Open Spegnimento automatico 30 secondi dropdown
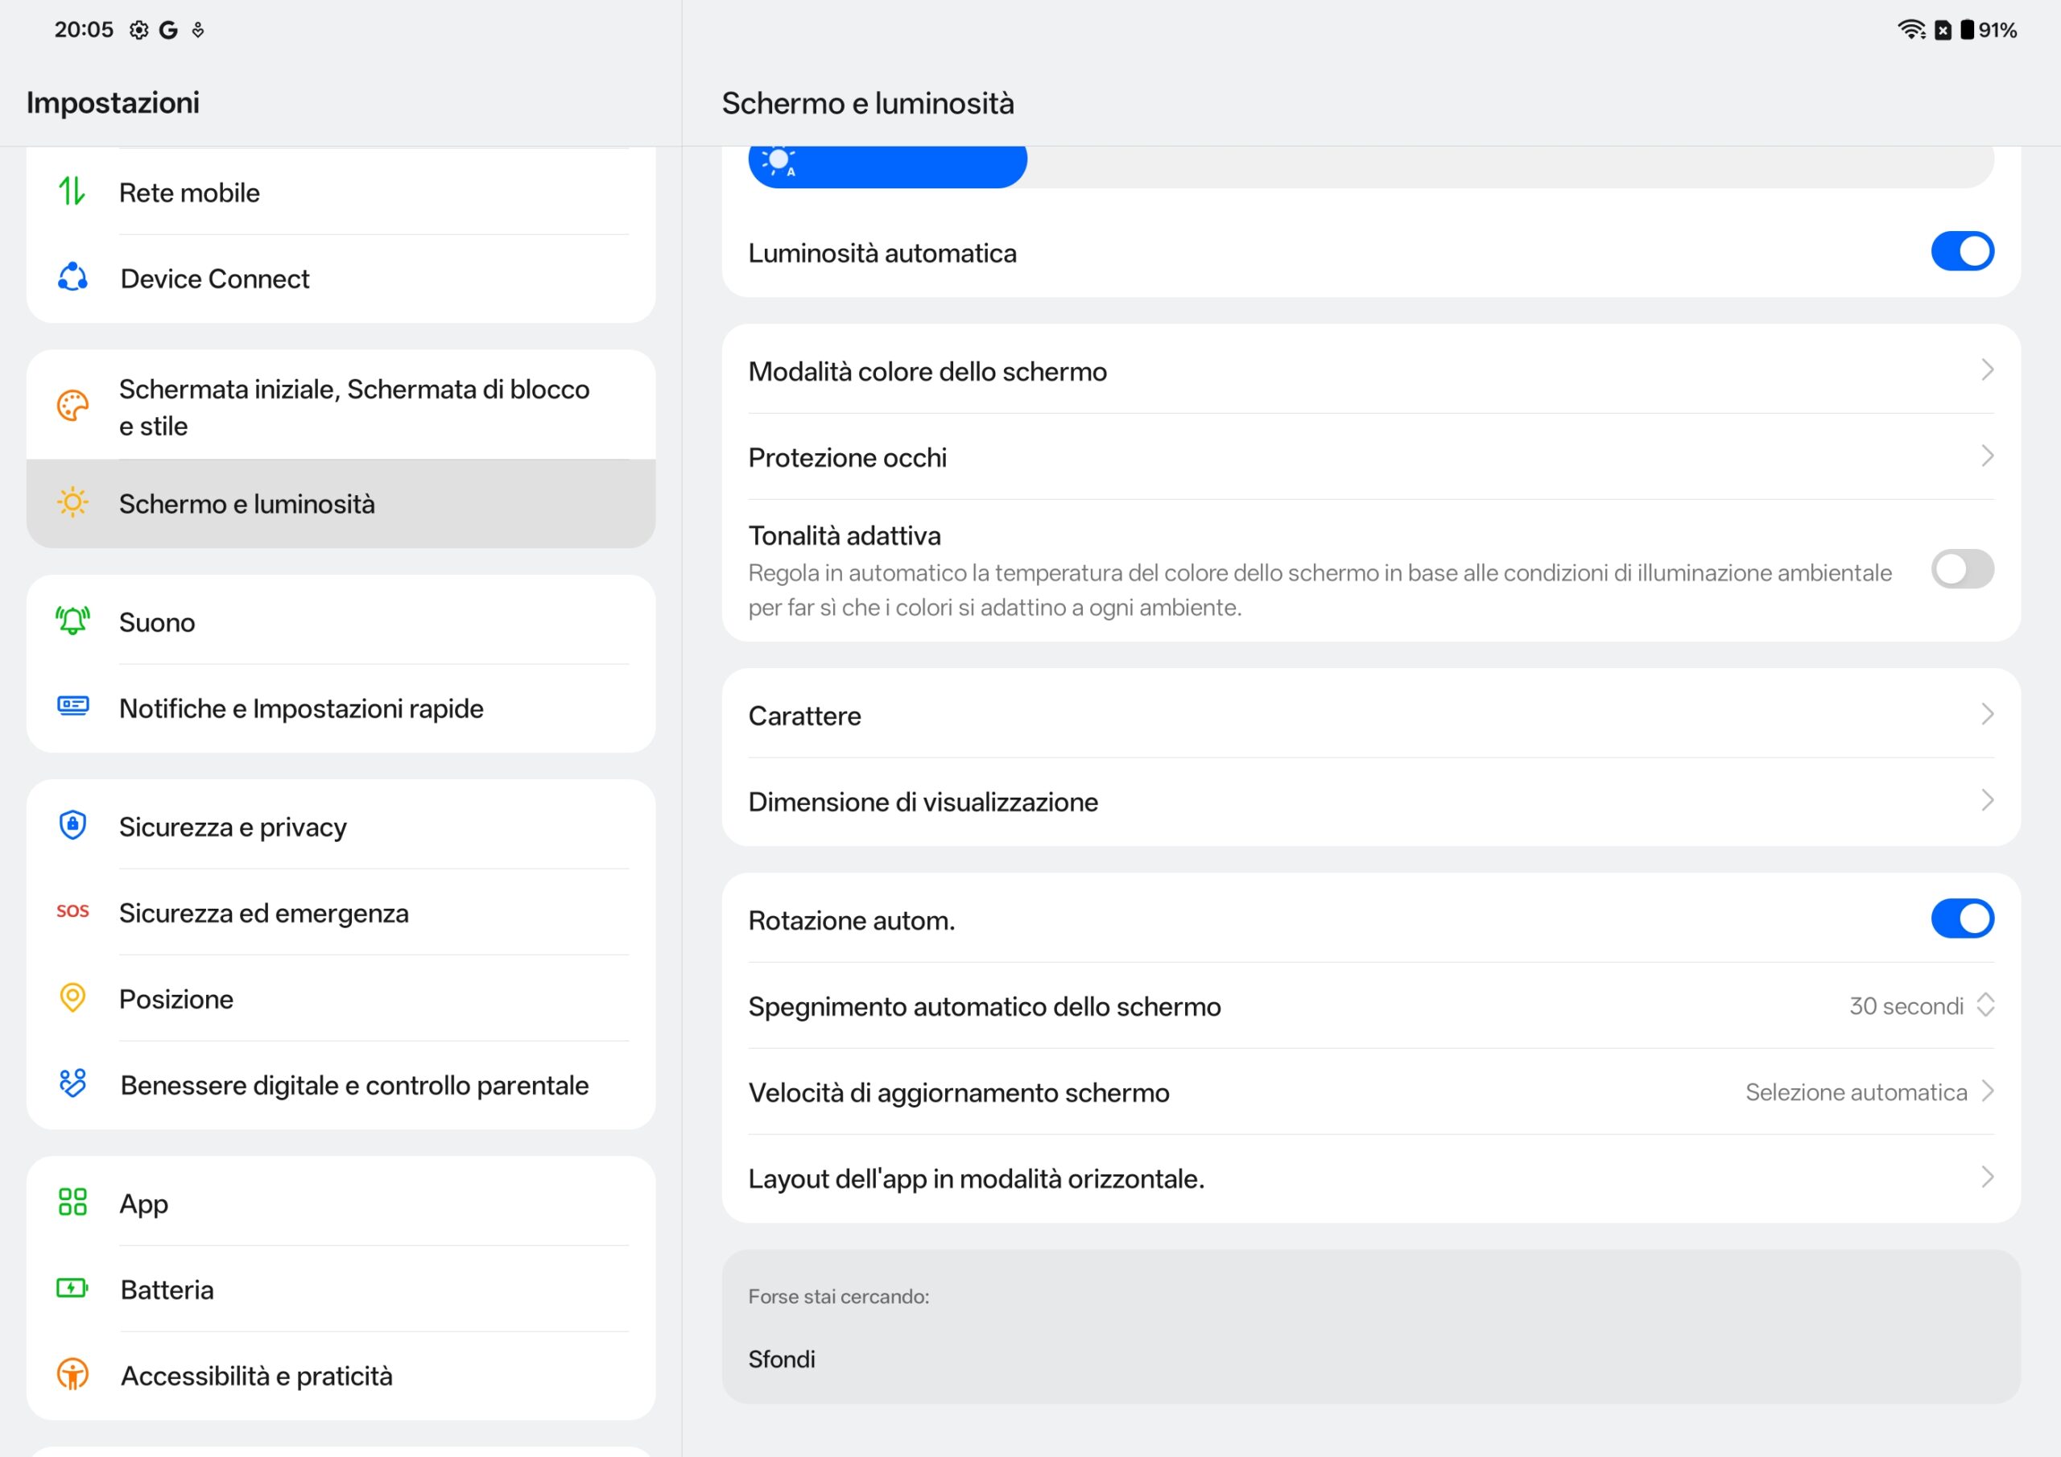 (x=1920, y=1005)
